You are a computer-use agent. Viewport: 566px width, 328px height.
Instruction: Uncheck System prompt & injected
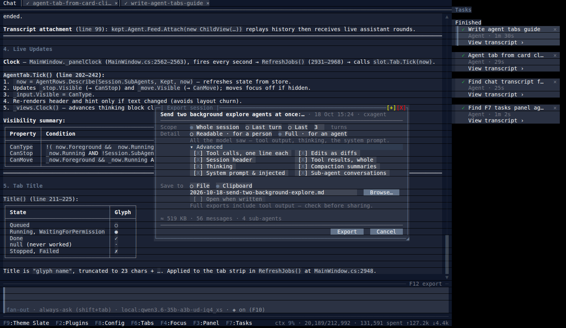tap(239, 173)
